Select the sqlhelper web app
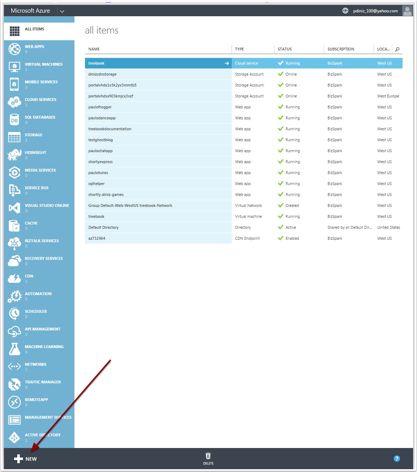 click(244, 184)
